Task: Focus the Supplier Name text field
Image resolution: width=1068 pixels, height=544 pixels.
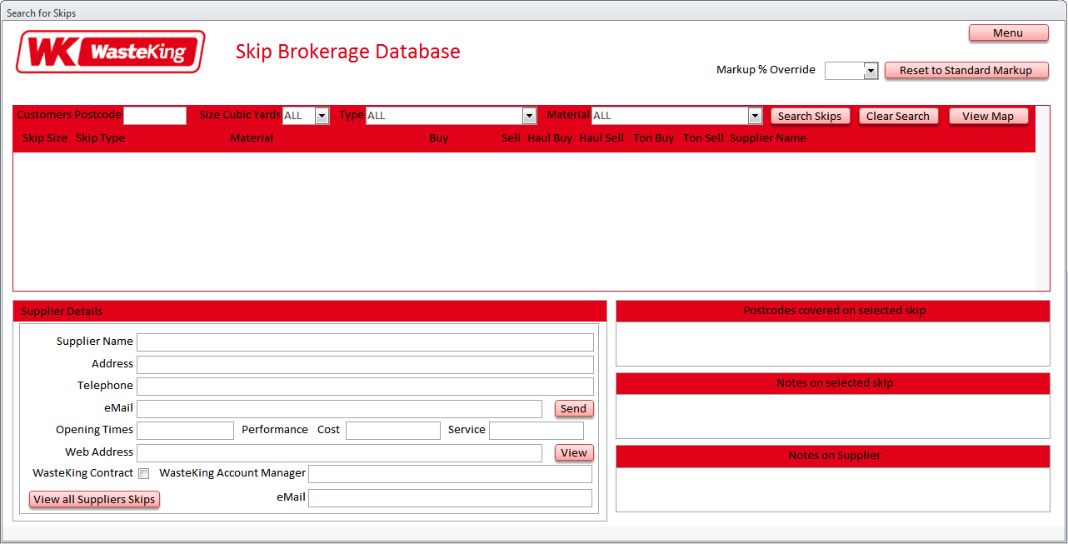Action: [x=365, y=342]
